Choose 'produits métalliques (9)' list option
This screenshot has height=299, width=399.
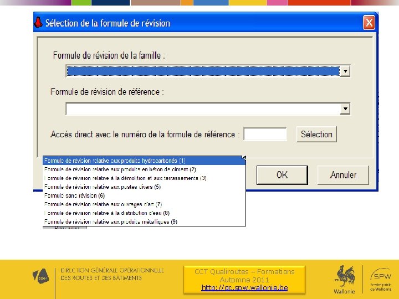pos(144,221)
